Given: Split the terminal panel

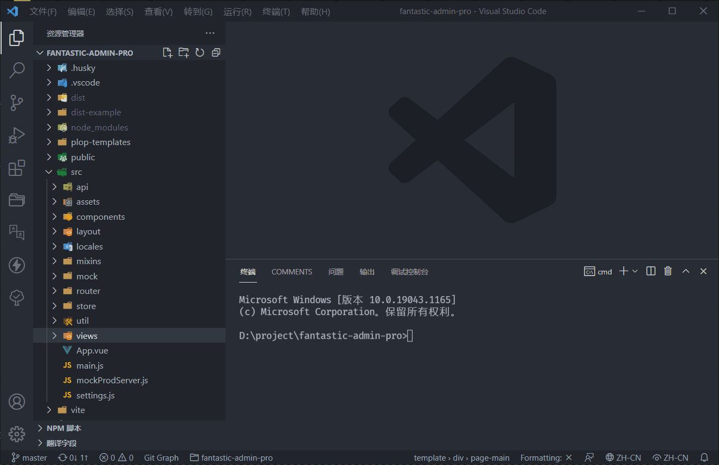Looking at the screenshot, I should coord(651,271).
